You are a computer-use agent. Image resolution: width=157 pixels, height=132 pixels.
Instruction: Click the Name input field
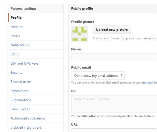114,57
